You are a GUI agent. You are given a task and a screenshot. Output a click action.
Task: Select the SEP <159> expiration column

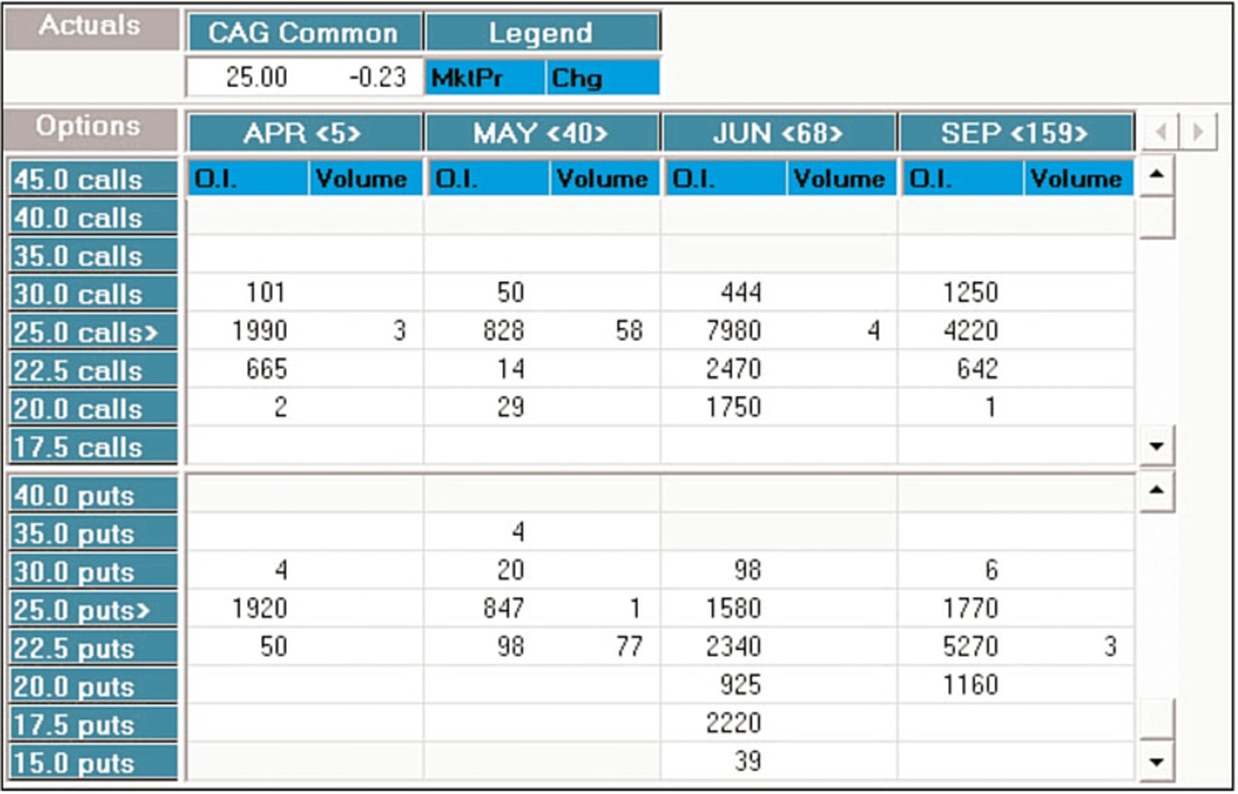(1016, 134)
